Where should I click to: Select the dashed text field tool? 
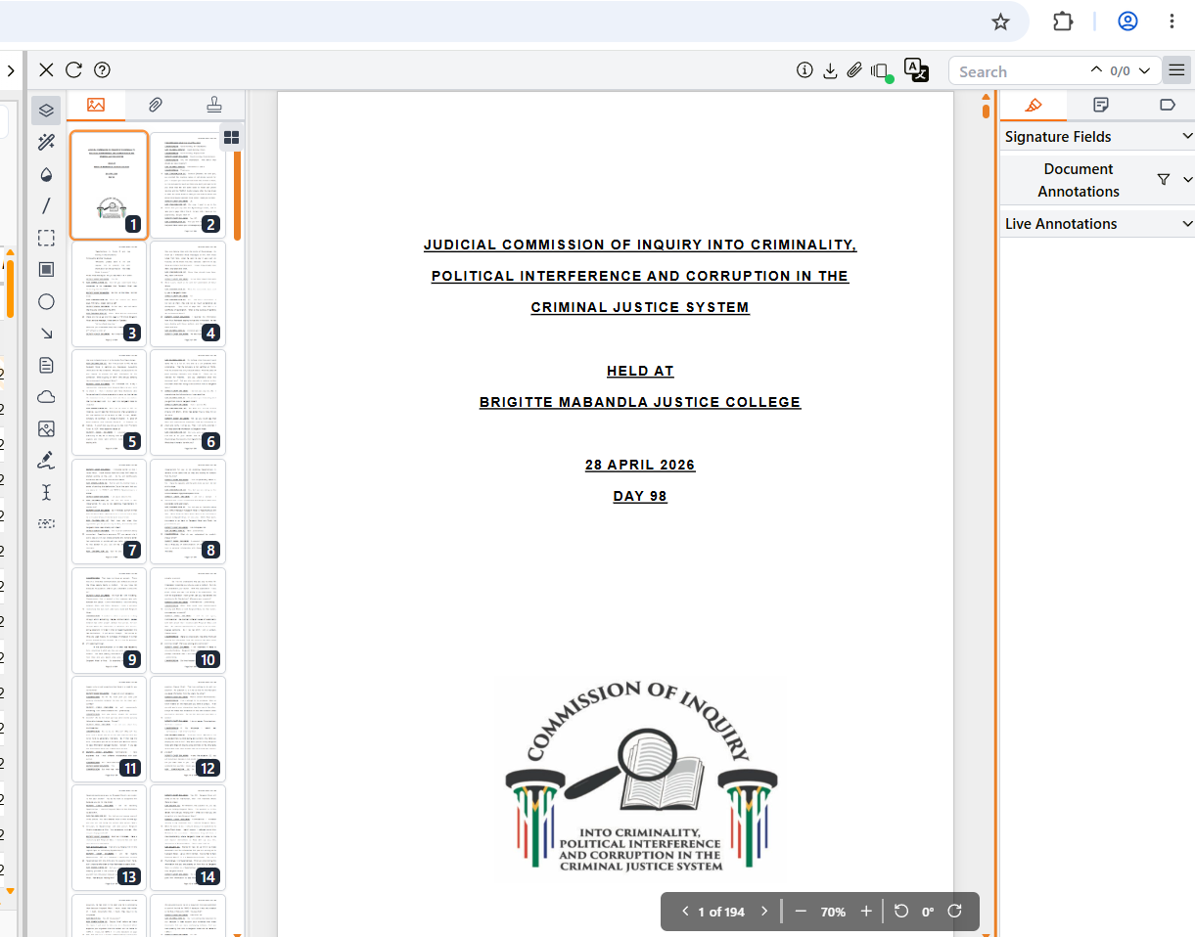click(x=46, y=524)
